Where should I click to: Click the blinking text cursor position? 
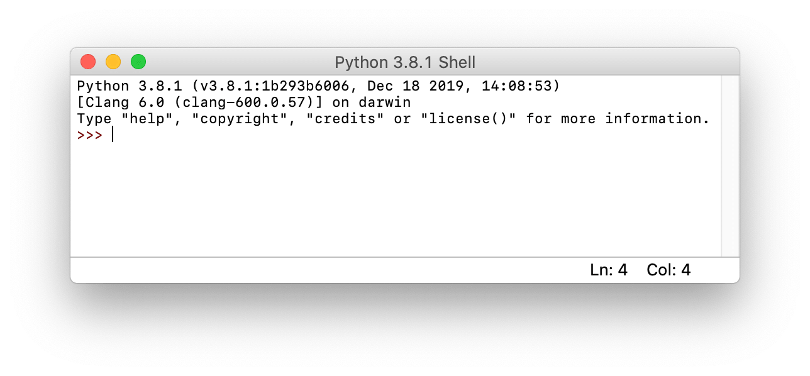113,135
